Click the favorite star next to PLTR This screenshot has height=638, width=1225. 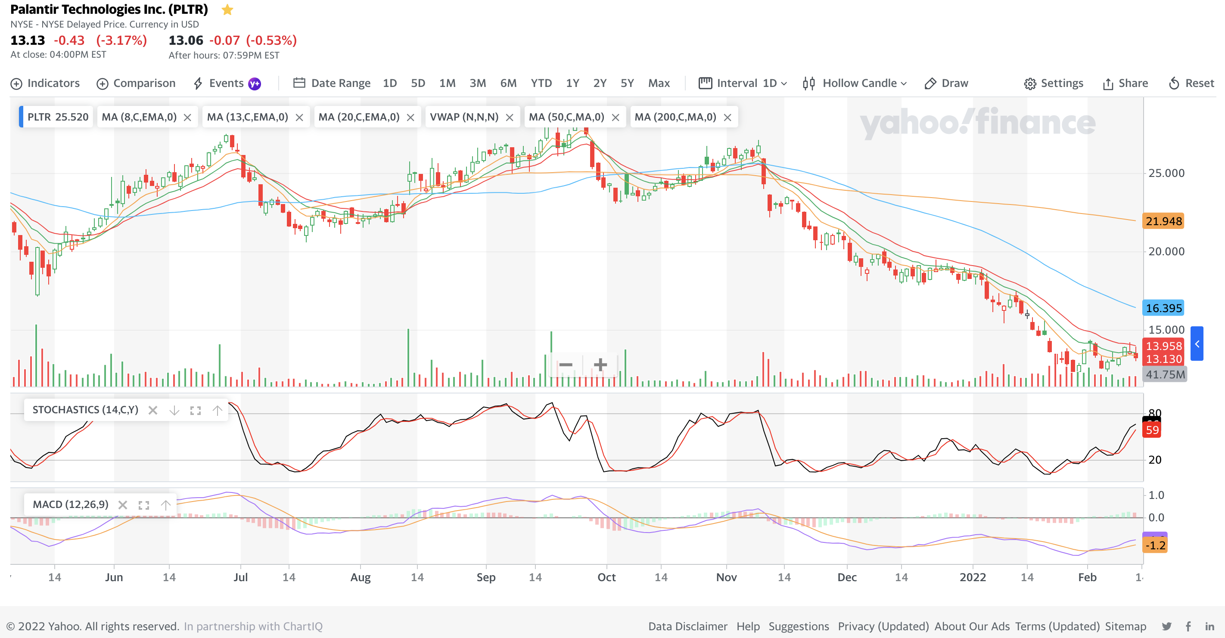pyautogui.click(x=227, y=9)
